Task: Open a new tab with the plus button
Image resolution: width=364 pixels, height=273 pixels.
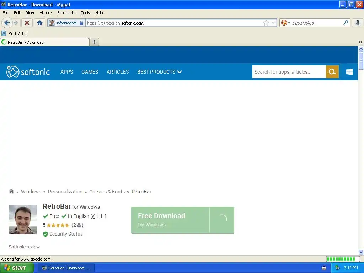Action: 94,42
